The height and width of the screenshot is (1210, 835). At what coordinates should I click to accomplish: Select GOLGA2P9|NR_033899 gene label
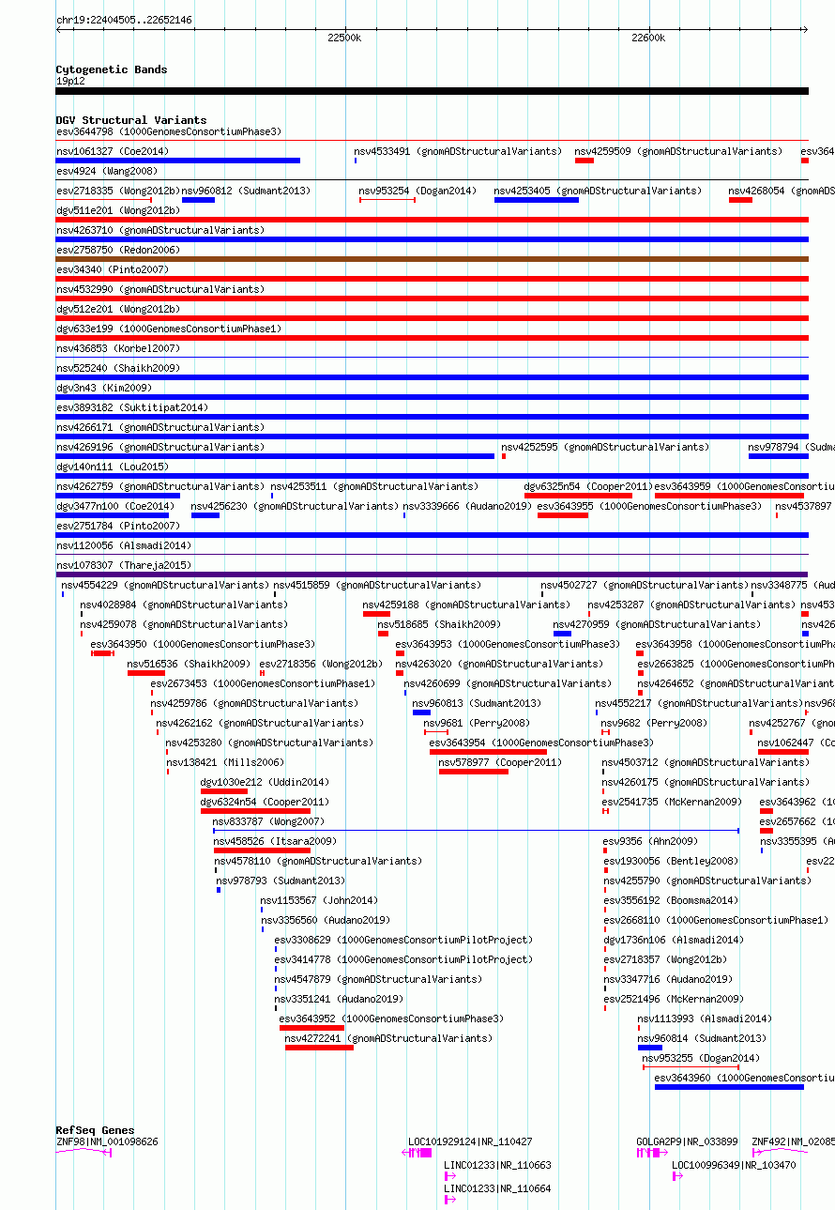[x=687, y=1141]
